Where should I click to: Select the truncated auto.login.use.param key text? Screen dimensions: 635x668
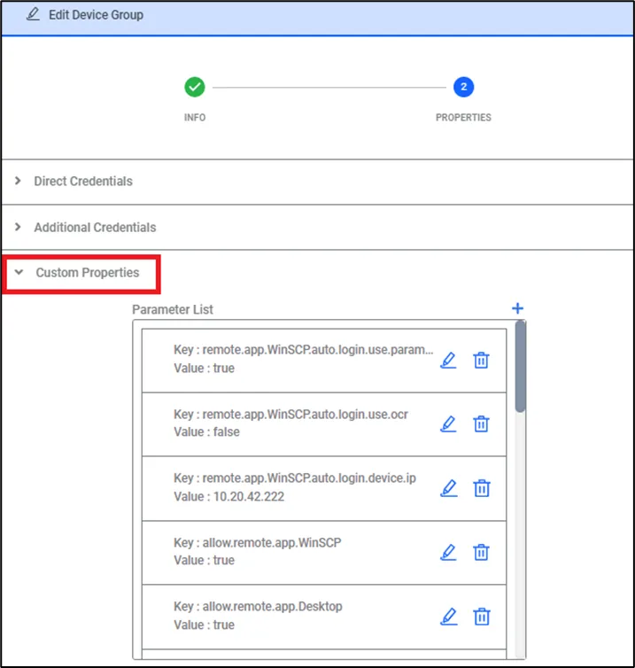click(x=303, y=350)
